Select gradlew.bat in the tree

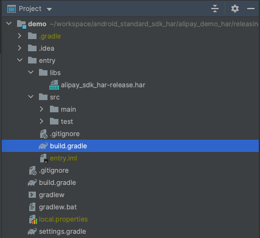(x=58, y=207)
